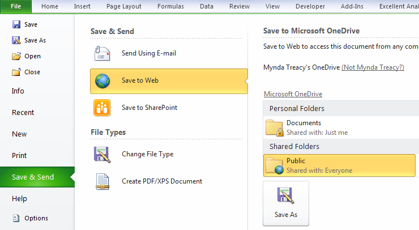Click the Create PDF/XPS Document icon

(102, 182)
